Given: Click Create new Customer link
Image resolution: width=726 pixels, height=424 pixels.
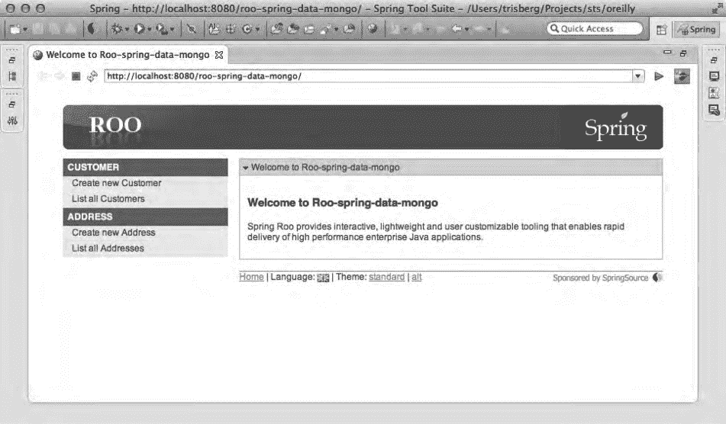Looking at the screenshot, I should click(116, 183).
